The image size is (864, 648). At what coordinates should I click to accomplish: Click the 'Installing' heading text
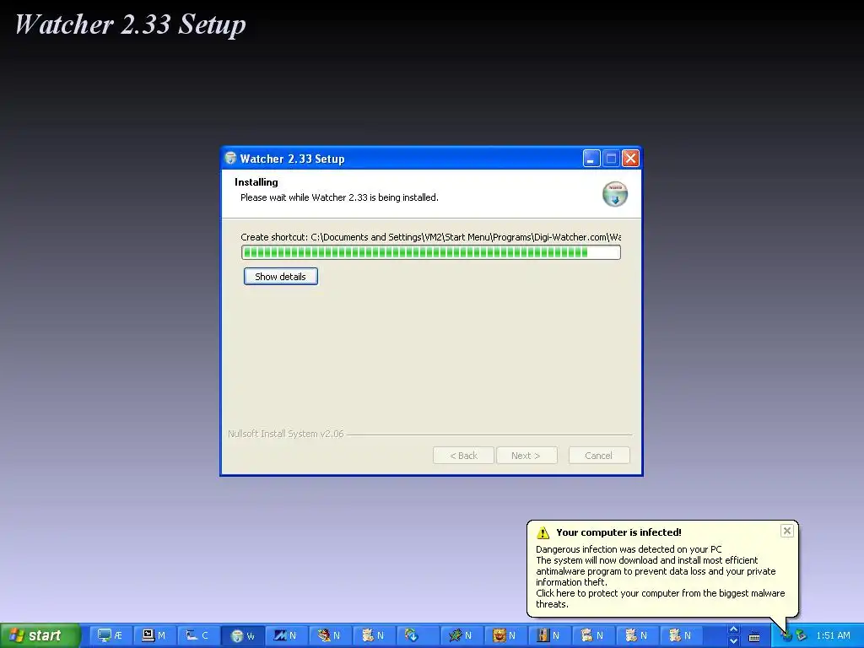tap(256, 182)
